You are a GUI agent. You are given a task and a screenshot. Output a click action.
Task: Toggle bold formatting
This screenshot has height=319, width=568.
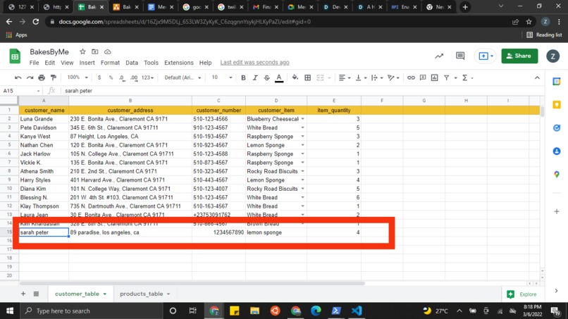243,78
